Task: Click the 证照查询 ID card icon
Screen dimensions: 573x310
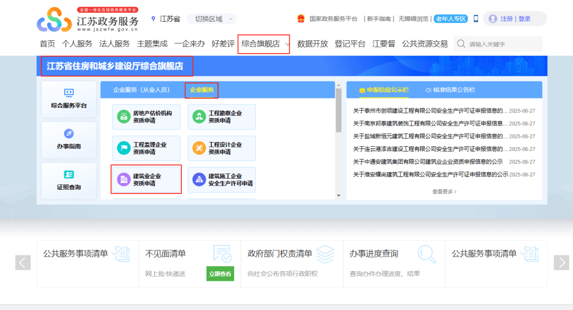Action: tap(68, 174)
